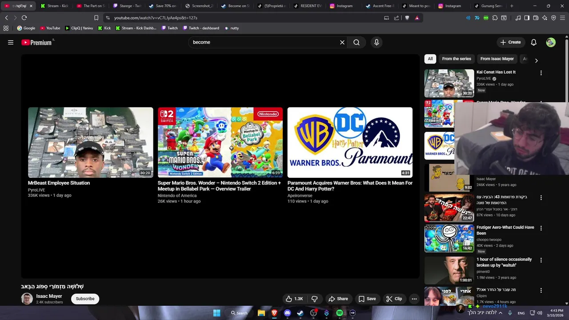The height and width of the screenshot is (320, 569).
Task: Open browser apps grid in bookmarks bar
Action: 6,28
